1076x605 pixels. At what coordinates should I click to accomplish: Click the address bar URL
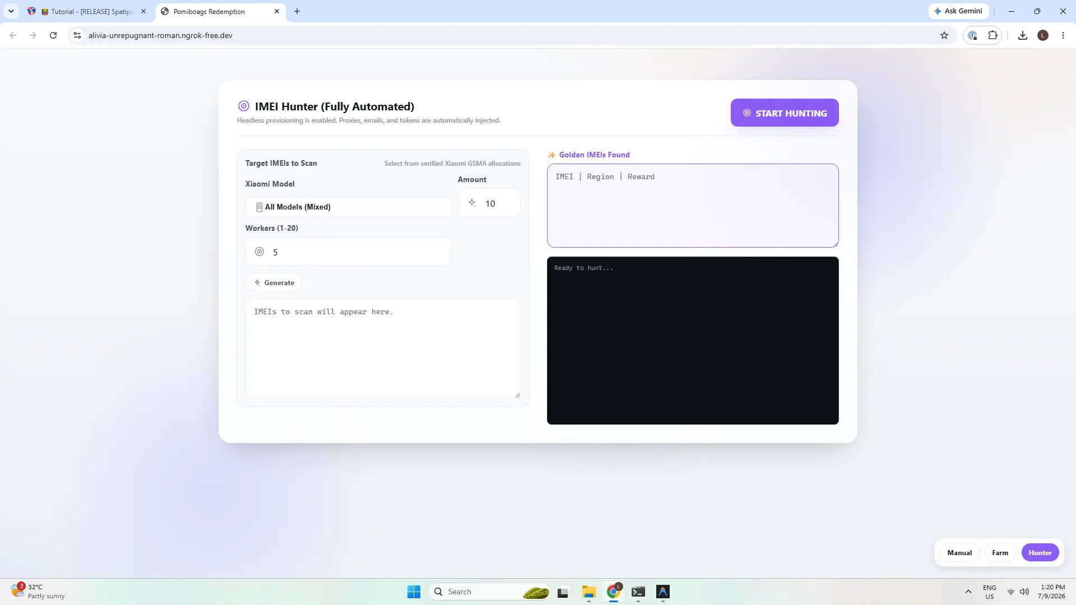[x=160, y=35]
